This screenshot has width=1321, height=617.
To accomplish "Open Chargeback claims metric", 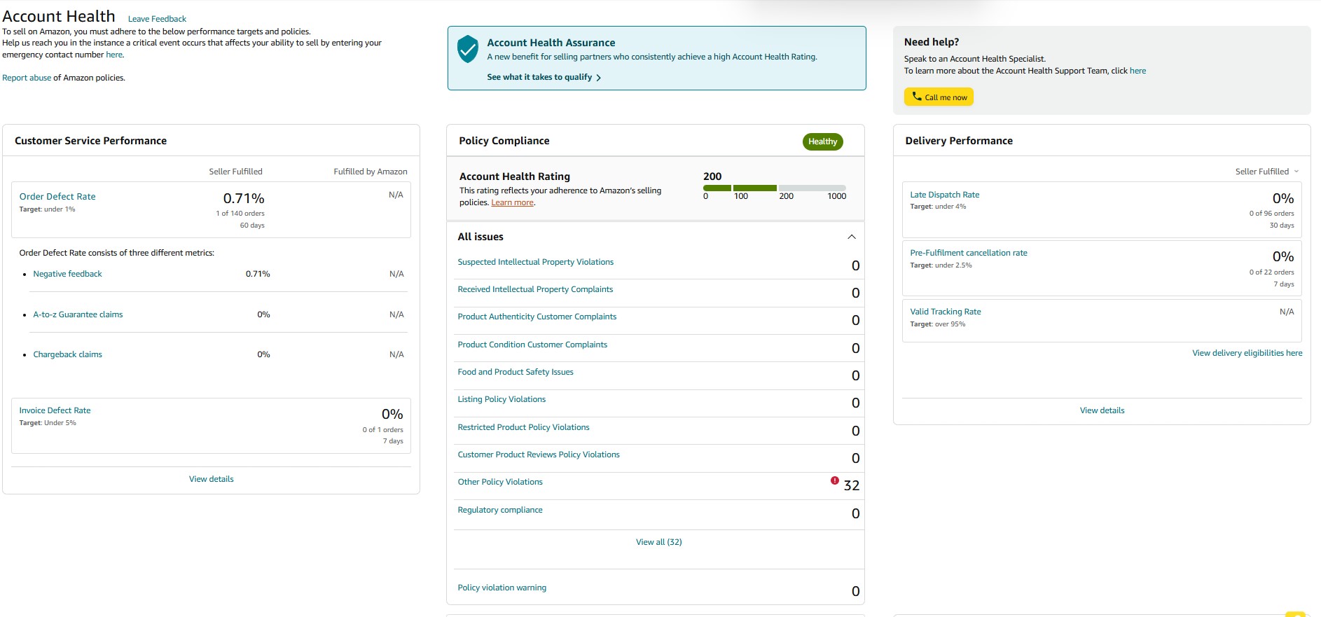I will [67, 354].
